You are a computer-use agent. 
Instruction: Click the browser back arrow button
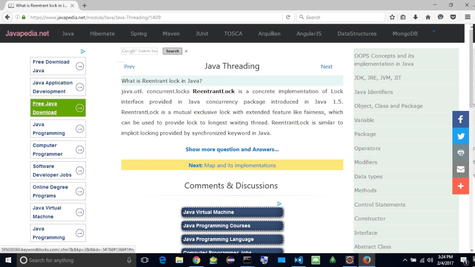7,17
